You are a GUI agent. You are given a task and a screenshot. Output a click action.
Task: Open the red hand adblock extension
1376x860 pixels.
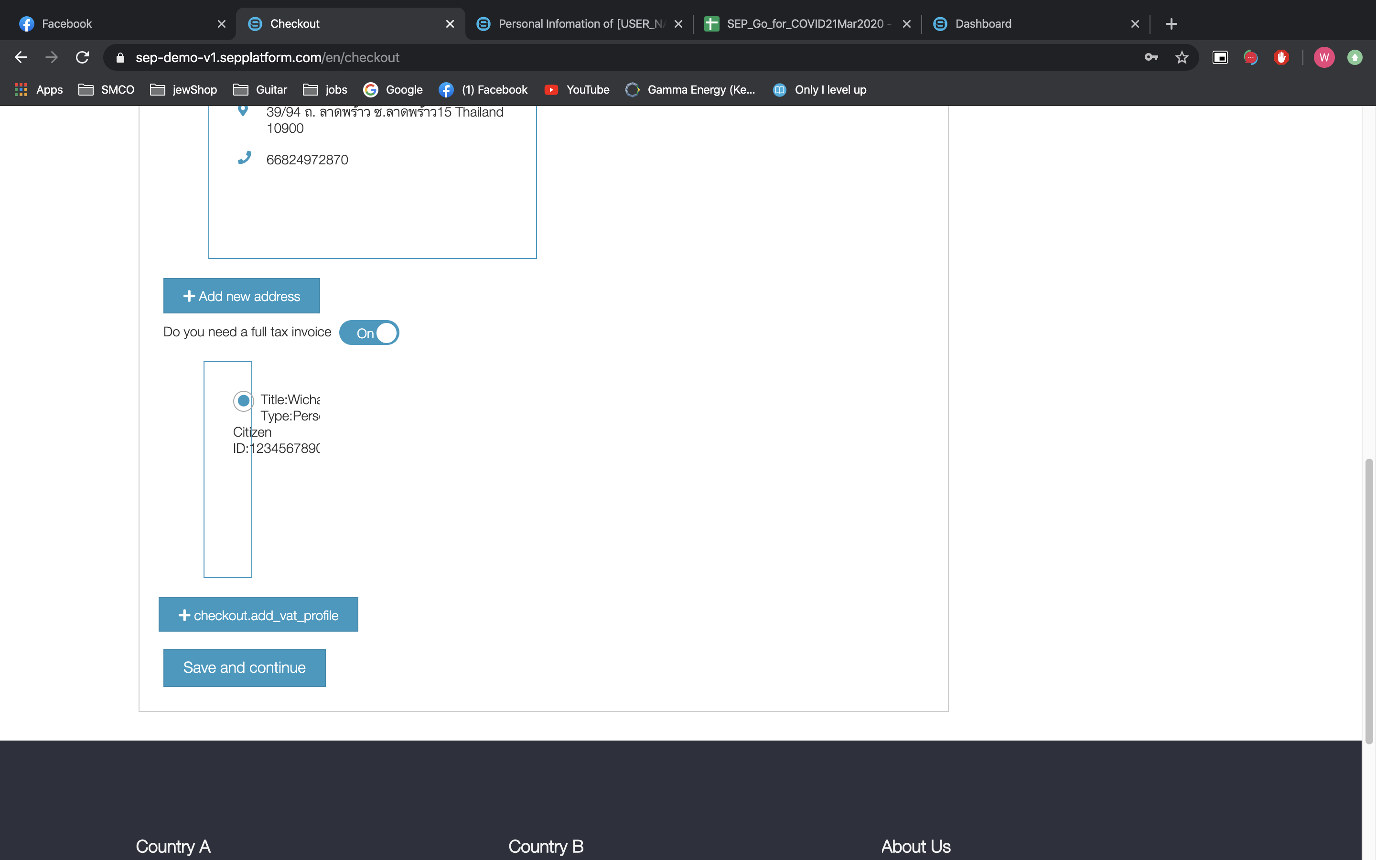point(1281,57)
